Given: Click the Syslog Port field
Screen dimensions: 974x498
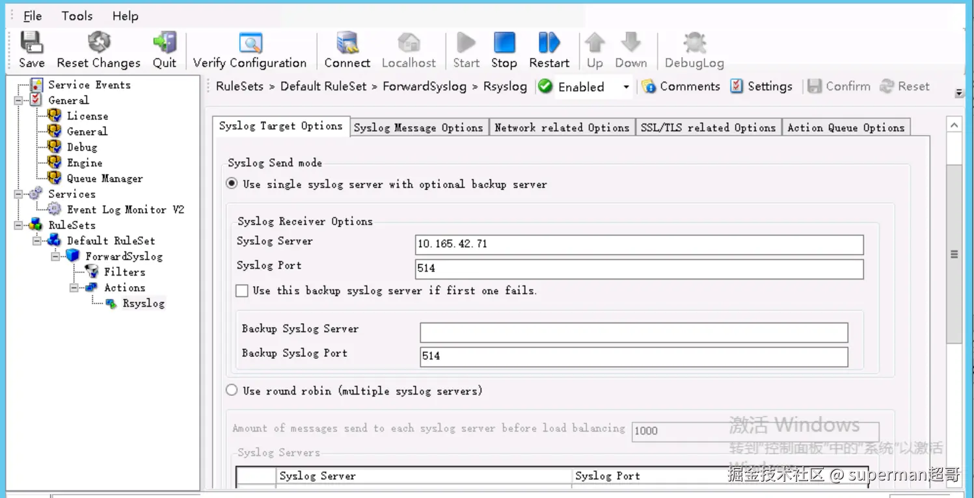Looking at the screenshot, I should 639,269.
